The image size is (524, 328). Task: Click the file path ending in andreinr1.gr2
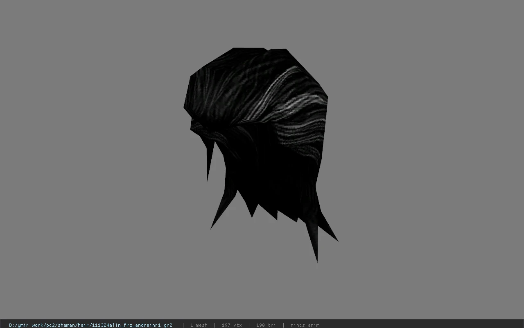coord(90,325)
